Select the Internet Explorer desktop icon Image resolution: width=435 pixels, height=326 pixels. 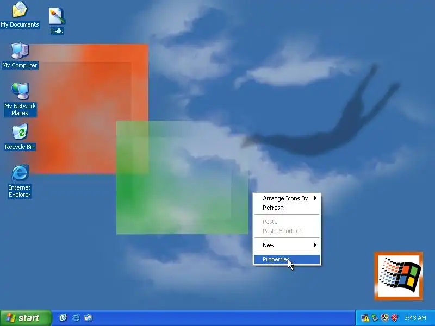click(x=20, y=181)
